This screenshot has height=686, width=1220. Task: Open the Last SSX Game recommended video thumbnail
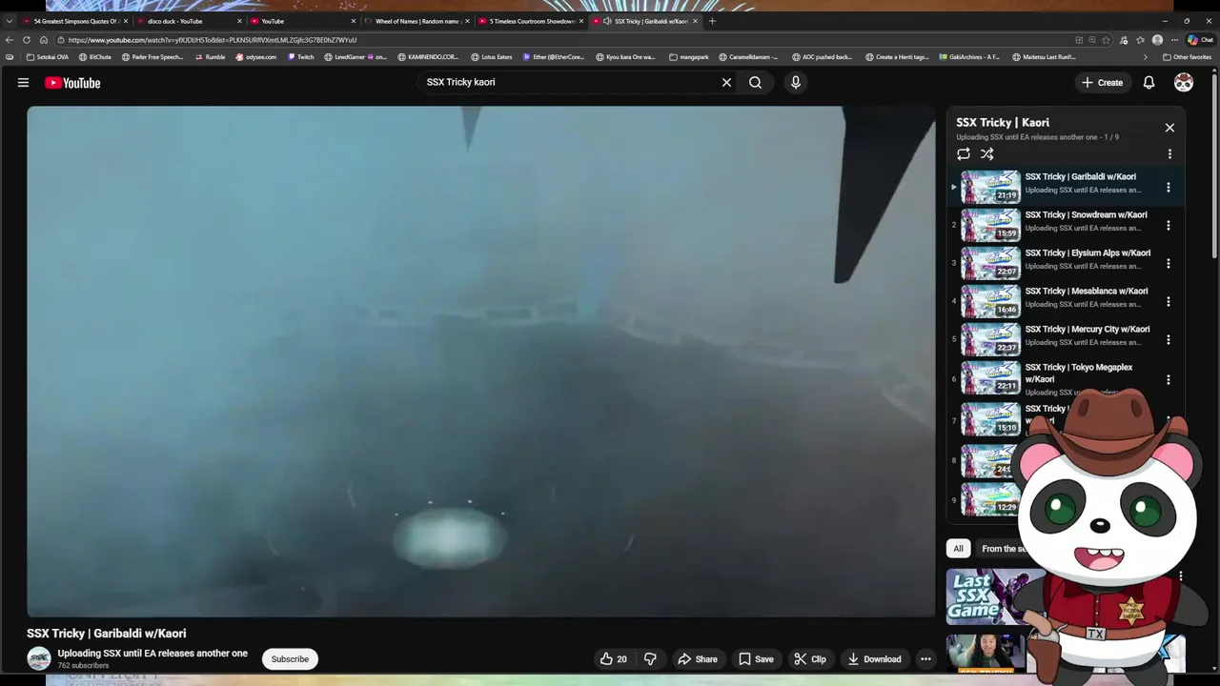[x=991, y=597]
